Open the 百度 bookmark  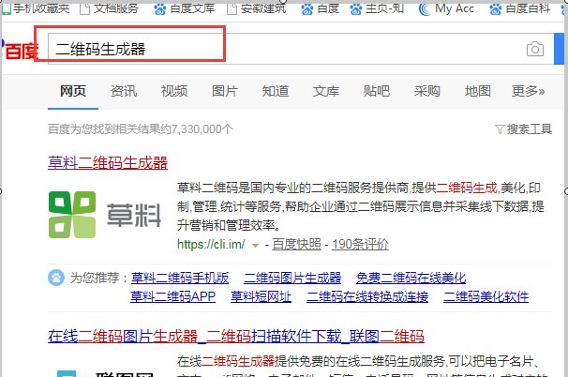pyautogui.click(x=321, y=8)
